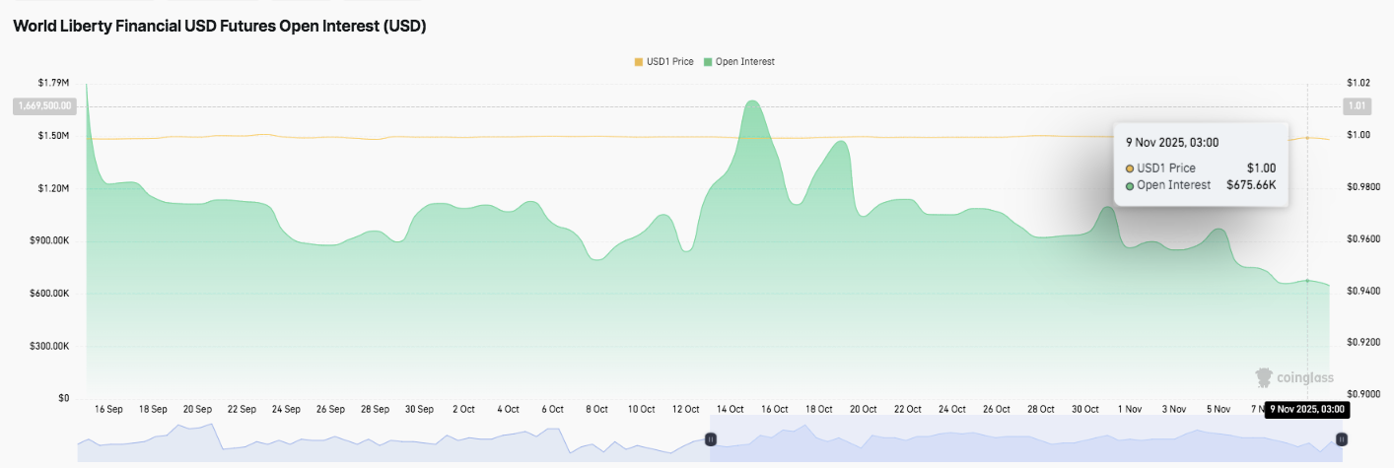Viewport: 1394px width, 468px height.
Task: Click the right range slider handle
Action: [1341, 438]
